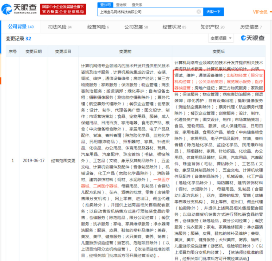This screenshot has width=272, height=261.
Task: Click the 变更后 column header
Action: [x=218, y=51]
